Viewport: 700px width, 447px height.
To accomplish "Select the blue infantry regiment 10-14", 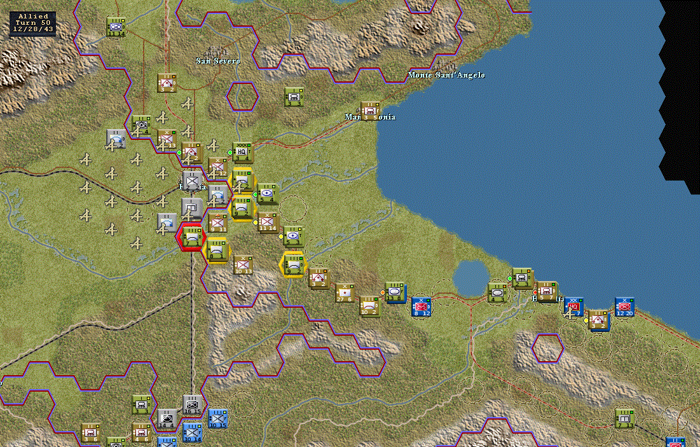I will 193,433.
